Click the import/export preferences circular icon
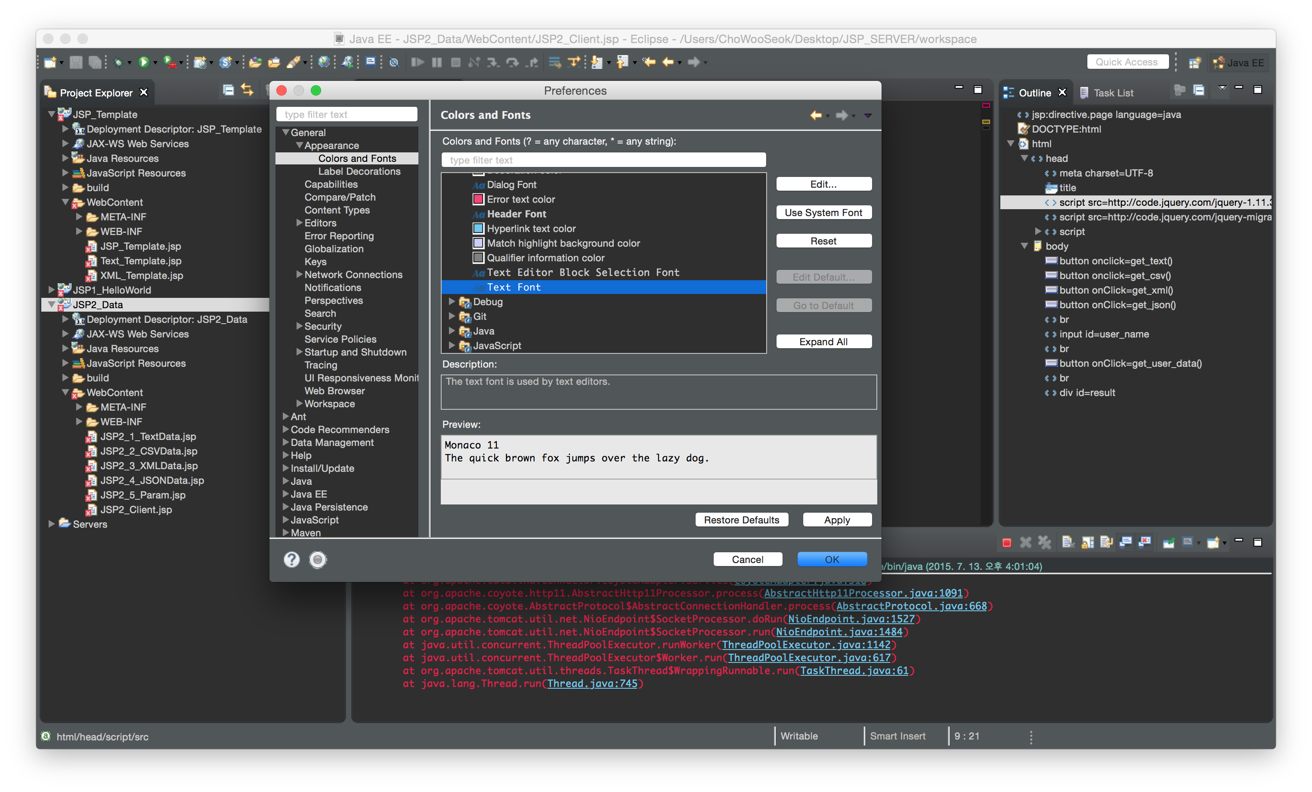The width and height of the screenshot is (1312, 792). point(318,559)
